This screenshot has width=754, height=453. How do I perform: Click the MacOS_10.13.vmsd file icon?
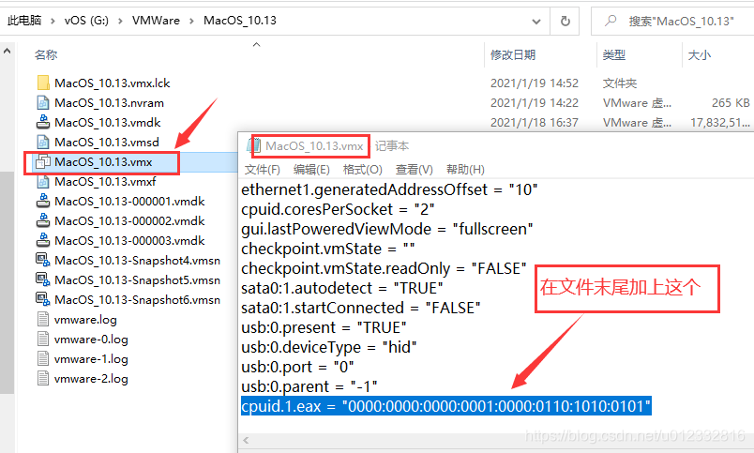coord(43,142)
